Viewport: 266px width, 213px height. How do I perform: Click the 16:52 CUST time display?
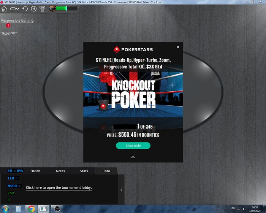[9, 33]
